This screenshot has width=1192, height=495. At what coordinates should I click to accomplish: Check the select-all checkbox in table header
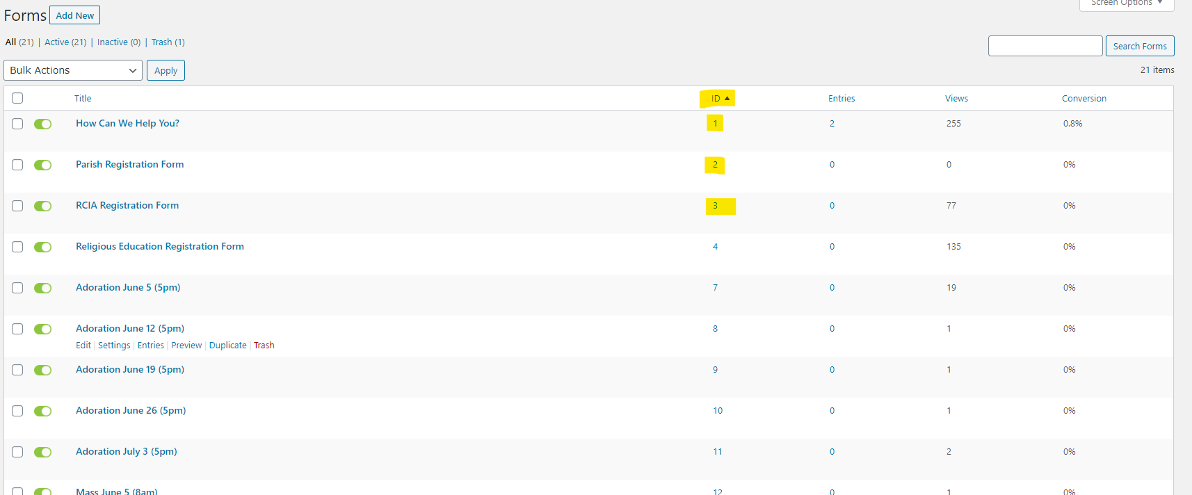click(x=17, y=98)
